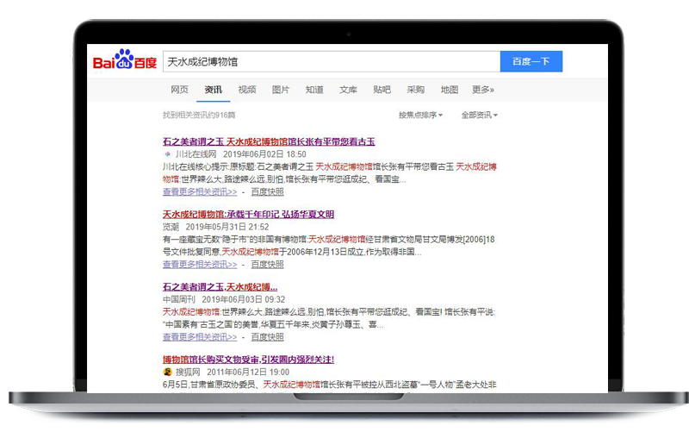This screenshot has width=689, height=432.
Task: Click the date 2019年05月31日 21:52
Action: tap(227, 227)
